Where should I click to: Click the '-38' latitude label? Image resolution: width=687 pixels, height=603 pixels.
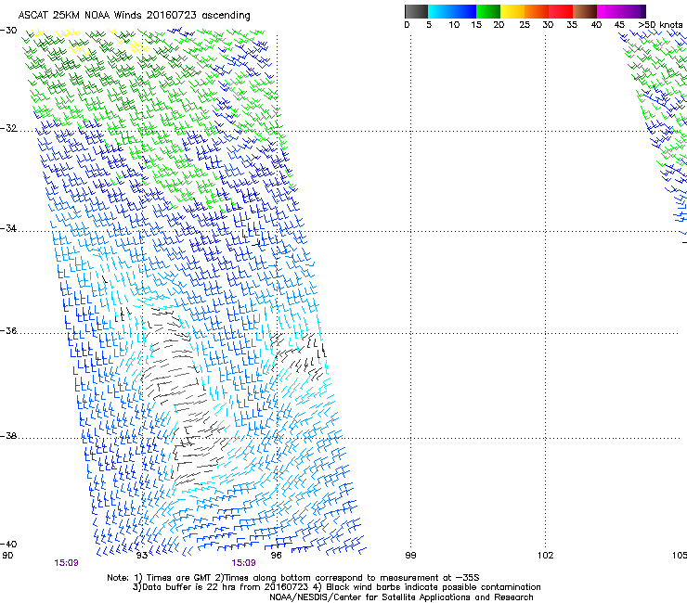(8, 436)
